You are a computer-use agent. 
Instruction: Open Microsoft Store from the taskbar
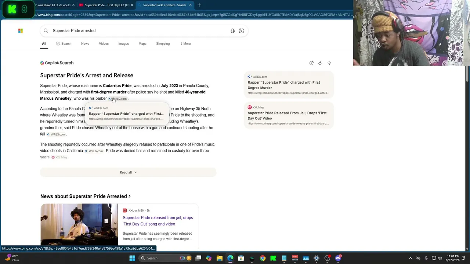[241, 258]
